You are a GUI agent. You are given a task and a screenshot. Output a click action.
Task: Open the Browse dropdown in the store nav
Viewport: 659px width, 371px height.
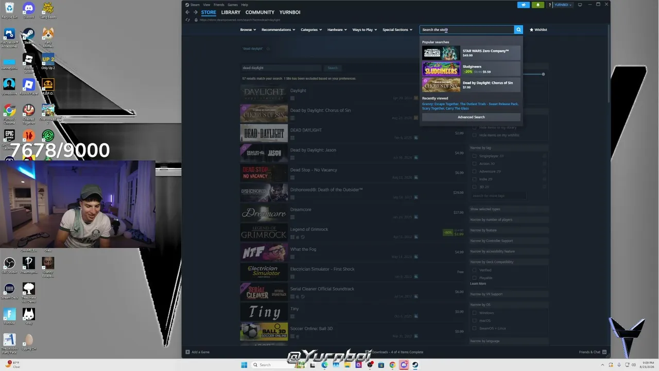point(248,30)
